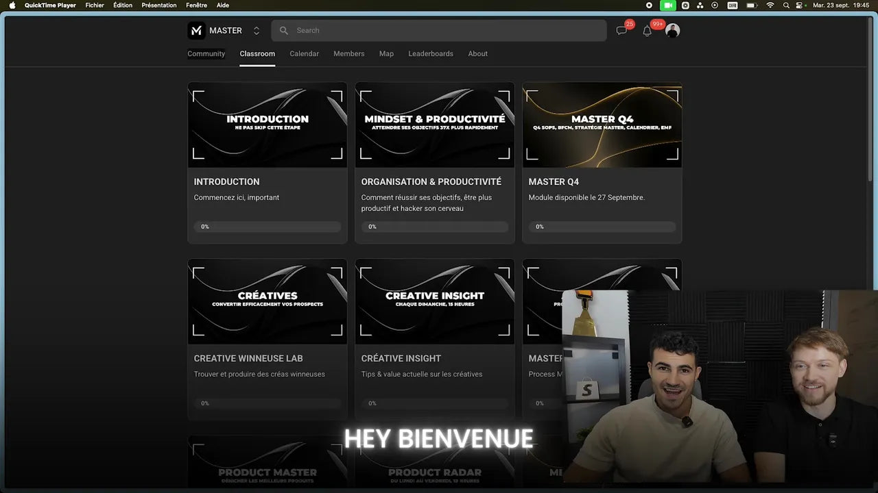Open the Members tab
Viewport: 878px width, 493px height.
coord(348,53)
